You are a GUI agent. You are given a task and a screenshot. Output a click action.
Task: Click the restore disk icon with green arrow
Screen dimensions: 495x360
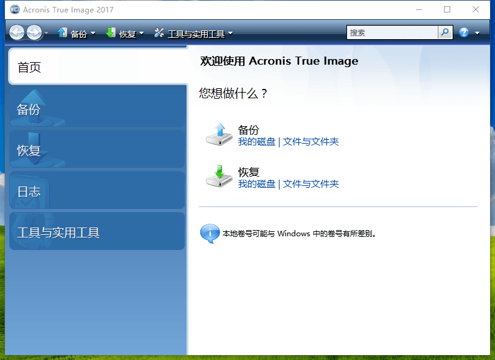[219, 177]
